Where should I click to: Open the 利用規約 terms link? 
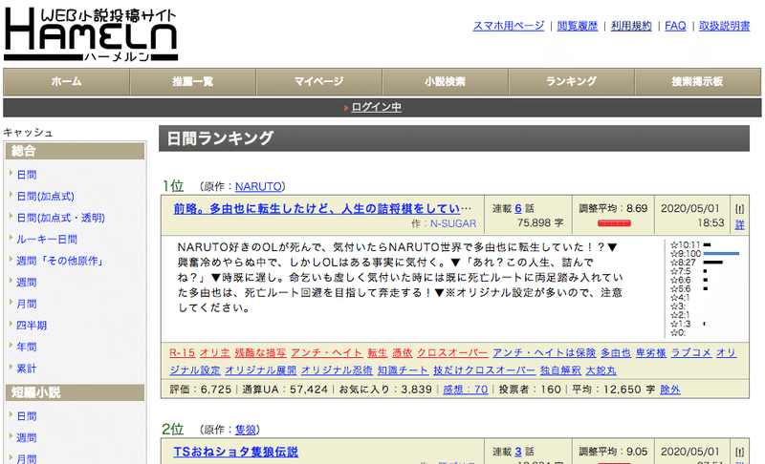[x=631, y=26]
